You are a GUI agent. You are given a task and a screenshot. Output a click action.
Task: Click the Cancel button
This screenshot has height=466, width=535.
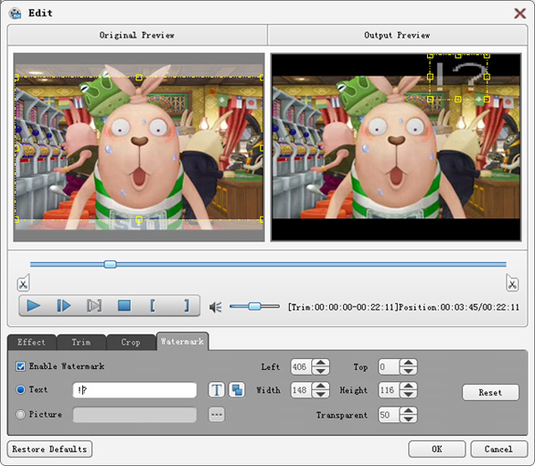(x=498, y=449)
